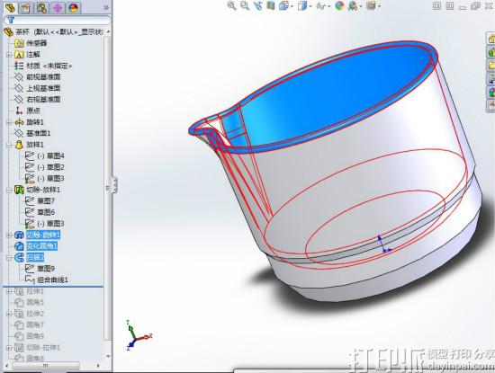Switch to the ConfigurationManager tab
495x373 pixels.
pyautogui.click(x=41, y=8)
